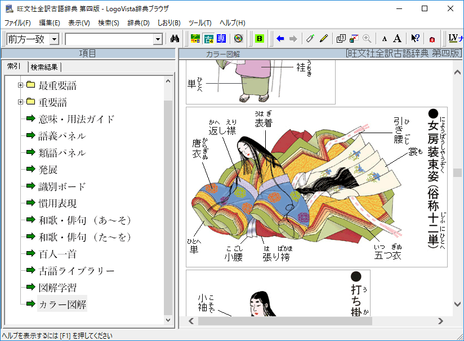
Task: Select 重要語 in the index tree
Action: click(x=53, y=102)
